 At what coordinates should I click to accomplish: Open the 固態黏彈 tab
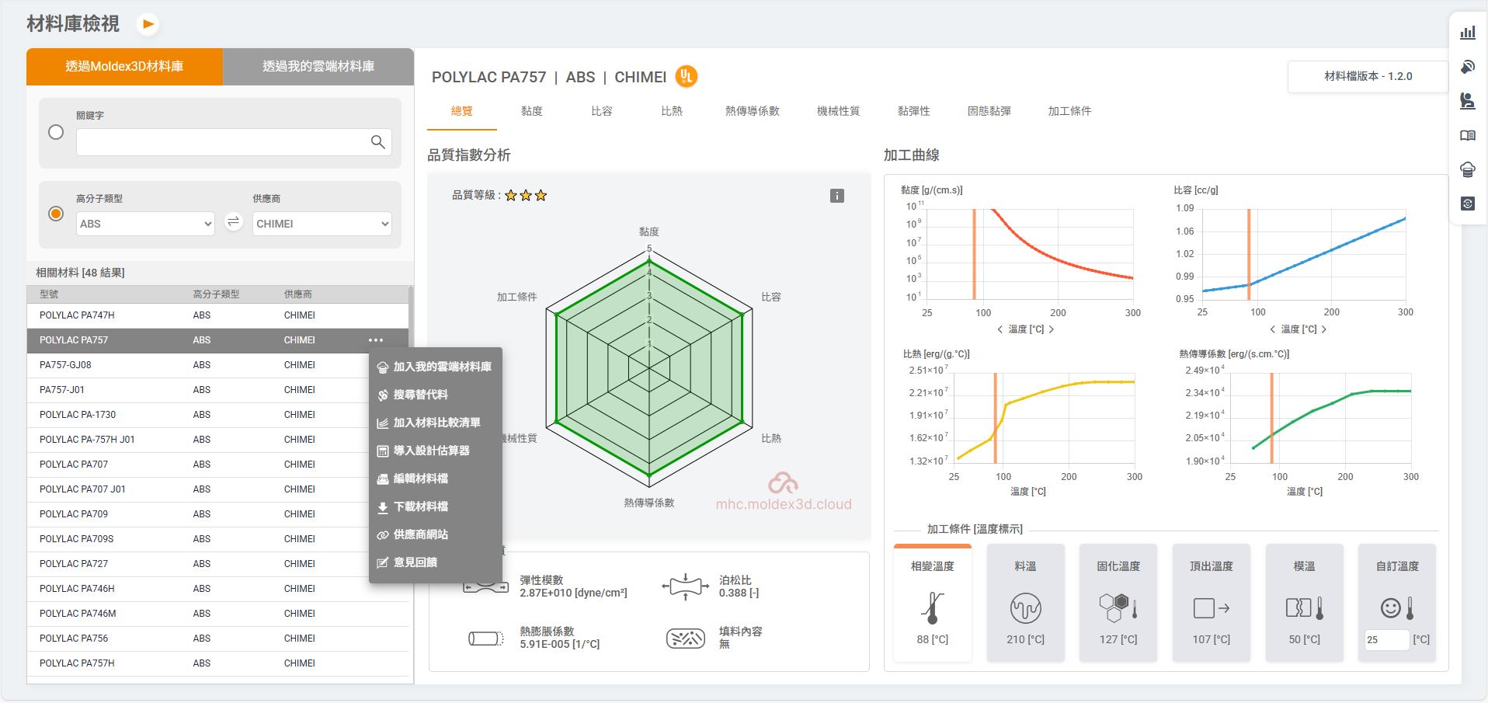[x=989, y=111]
